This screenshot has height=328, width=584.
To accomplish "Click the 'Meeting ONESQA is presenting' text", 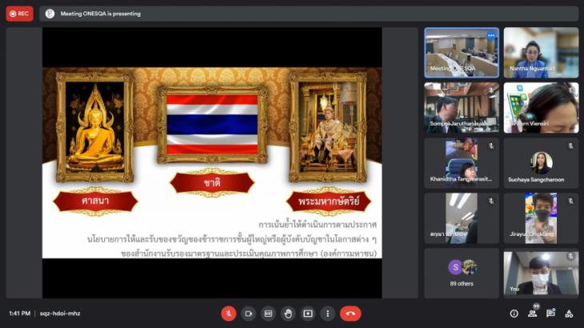I will coord(101,14).
